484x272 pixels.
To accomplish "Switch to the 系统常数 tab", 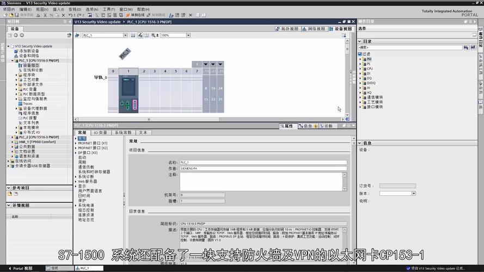I will (x=123, y=133).
